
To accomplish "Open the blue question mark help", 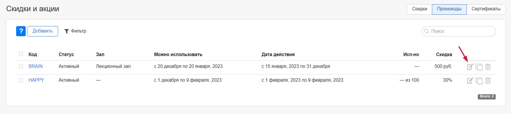I will [21, 31].
